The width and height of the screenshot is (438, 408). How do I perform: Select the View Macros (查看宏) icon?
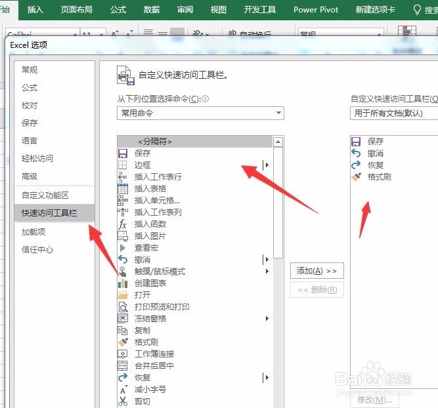click(x=123, y=248)
